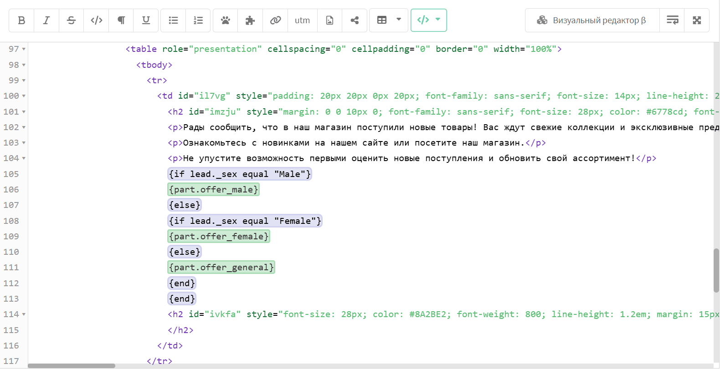The width and height of the screenshot is (720, 369).
Task: Open the puzzle piece parts icon
Action: pyautogui.click(x=250, y=20)
